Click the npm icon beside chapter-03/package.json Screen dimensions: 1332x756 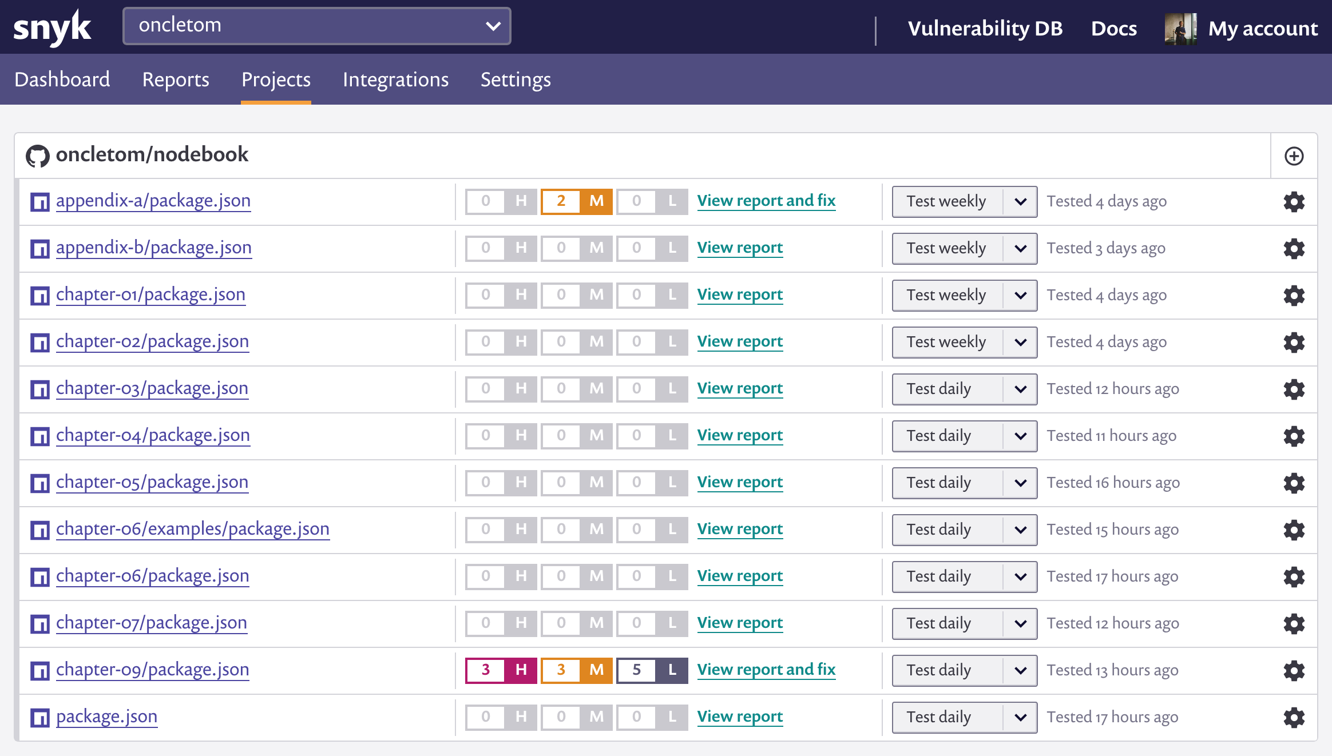tap(39, 389)
